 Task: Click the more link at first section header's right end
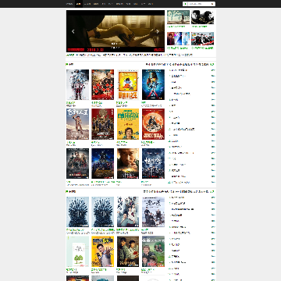tap(212, 64)
